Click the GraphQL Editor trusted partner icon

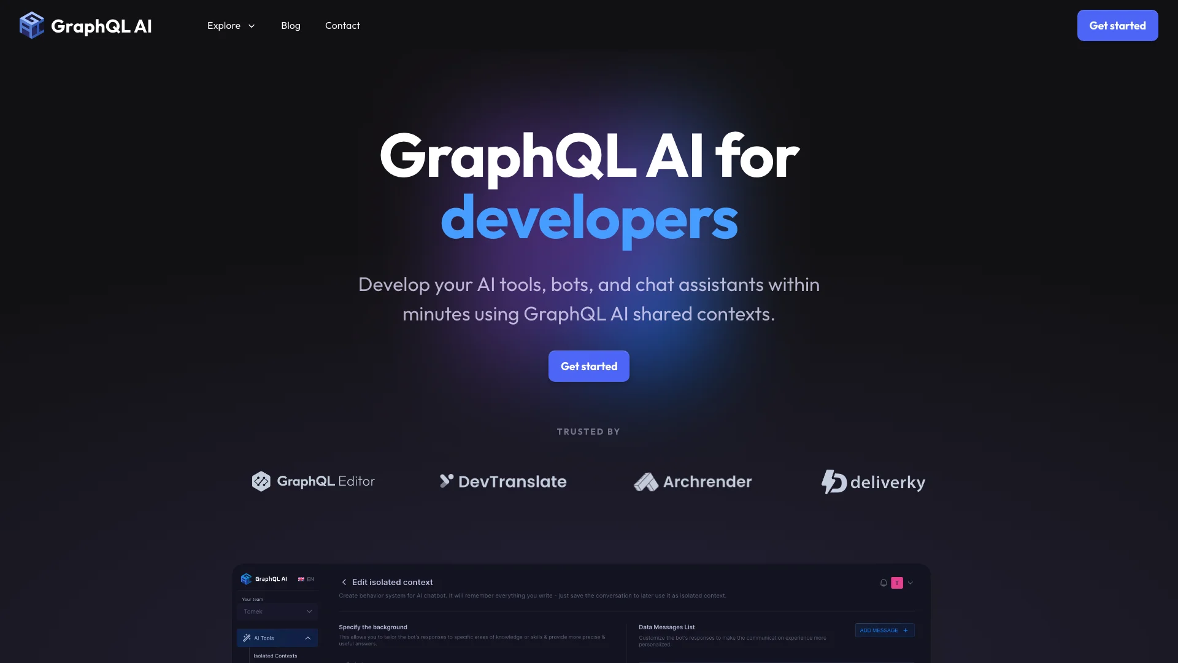pyautogui.click(x=261, y=481)
